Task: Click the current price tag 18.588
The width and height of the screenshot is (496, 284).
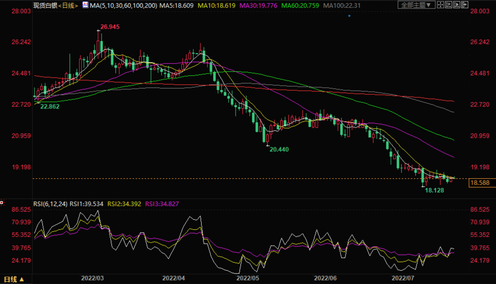Action: pyautogui.click(x=480, y=183)
